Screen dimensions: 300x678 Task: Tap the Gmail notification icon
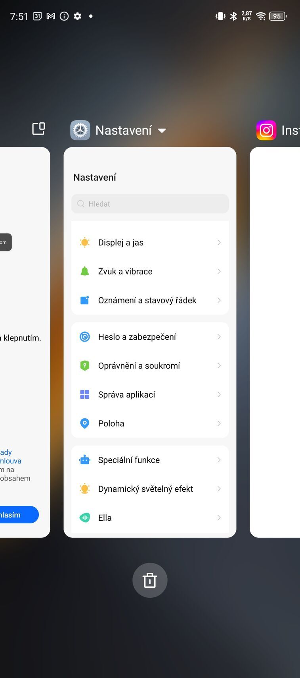coord(51,16)
